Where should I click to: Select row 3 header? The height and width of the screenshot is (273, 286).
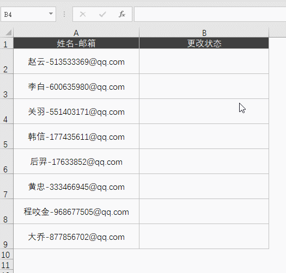point(7,86)
